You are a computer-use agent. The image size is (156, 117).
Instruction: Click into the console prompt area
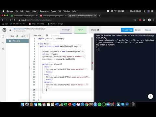(x=98, y=50)
